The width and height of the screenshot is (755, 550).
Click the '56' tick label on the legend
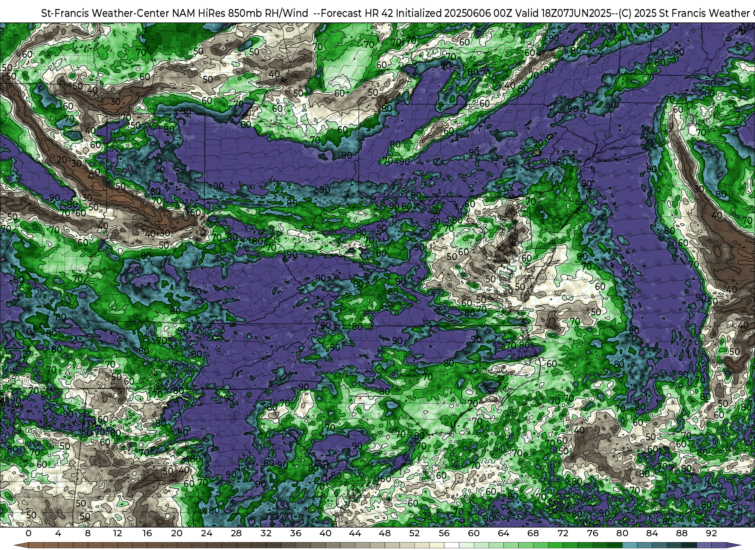pyautogui.click(x=444, y=533)
